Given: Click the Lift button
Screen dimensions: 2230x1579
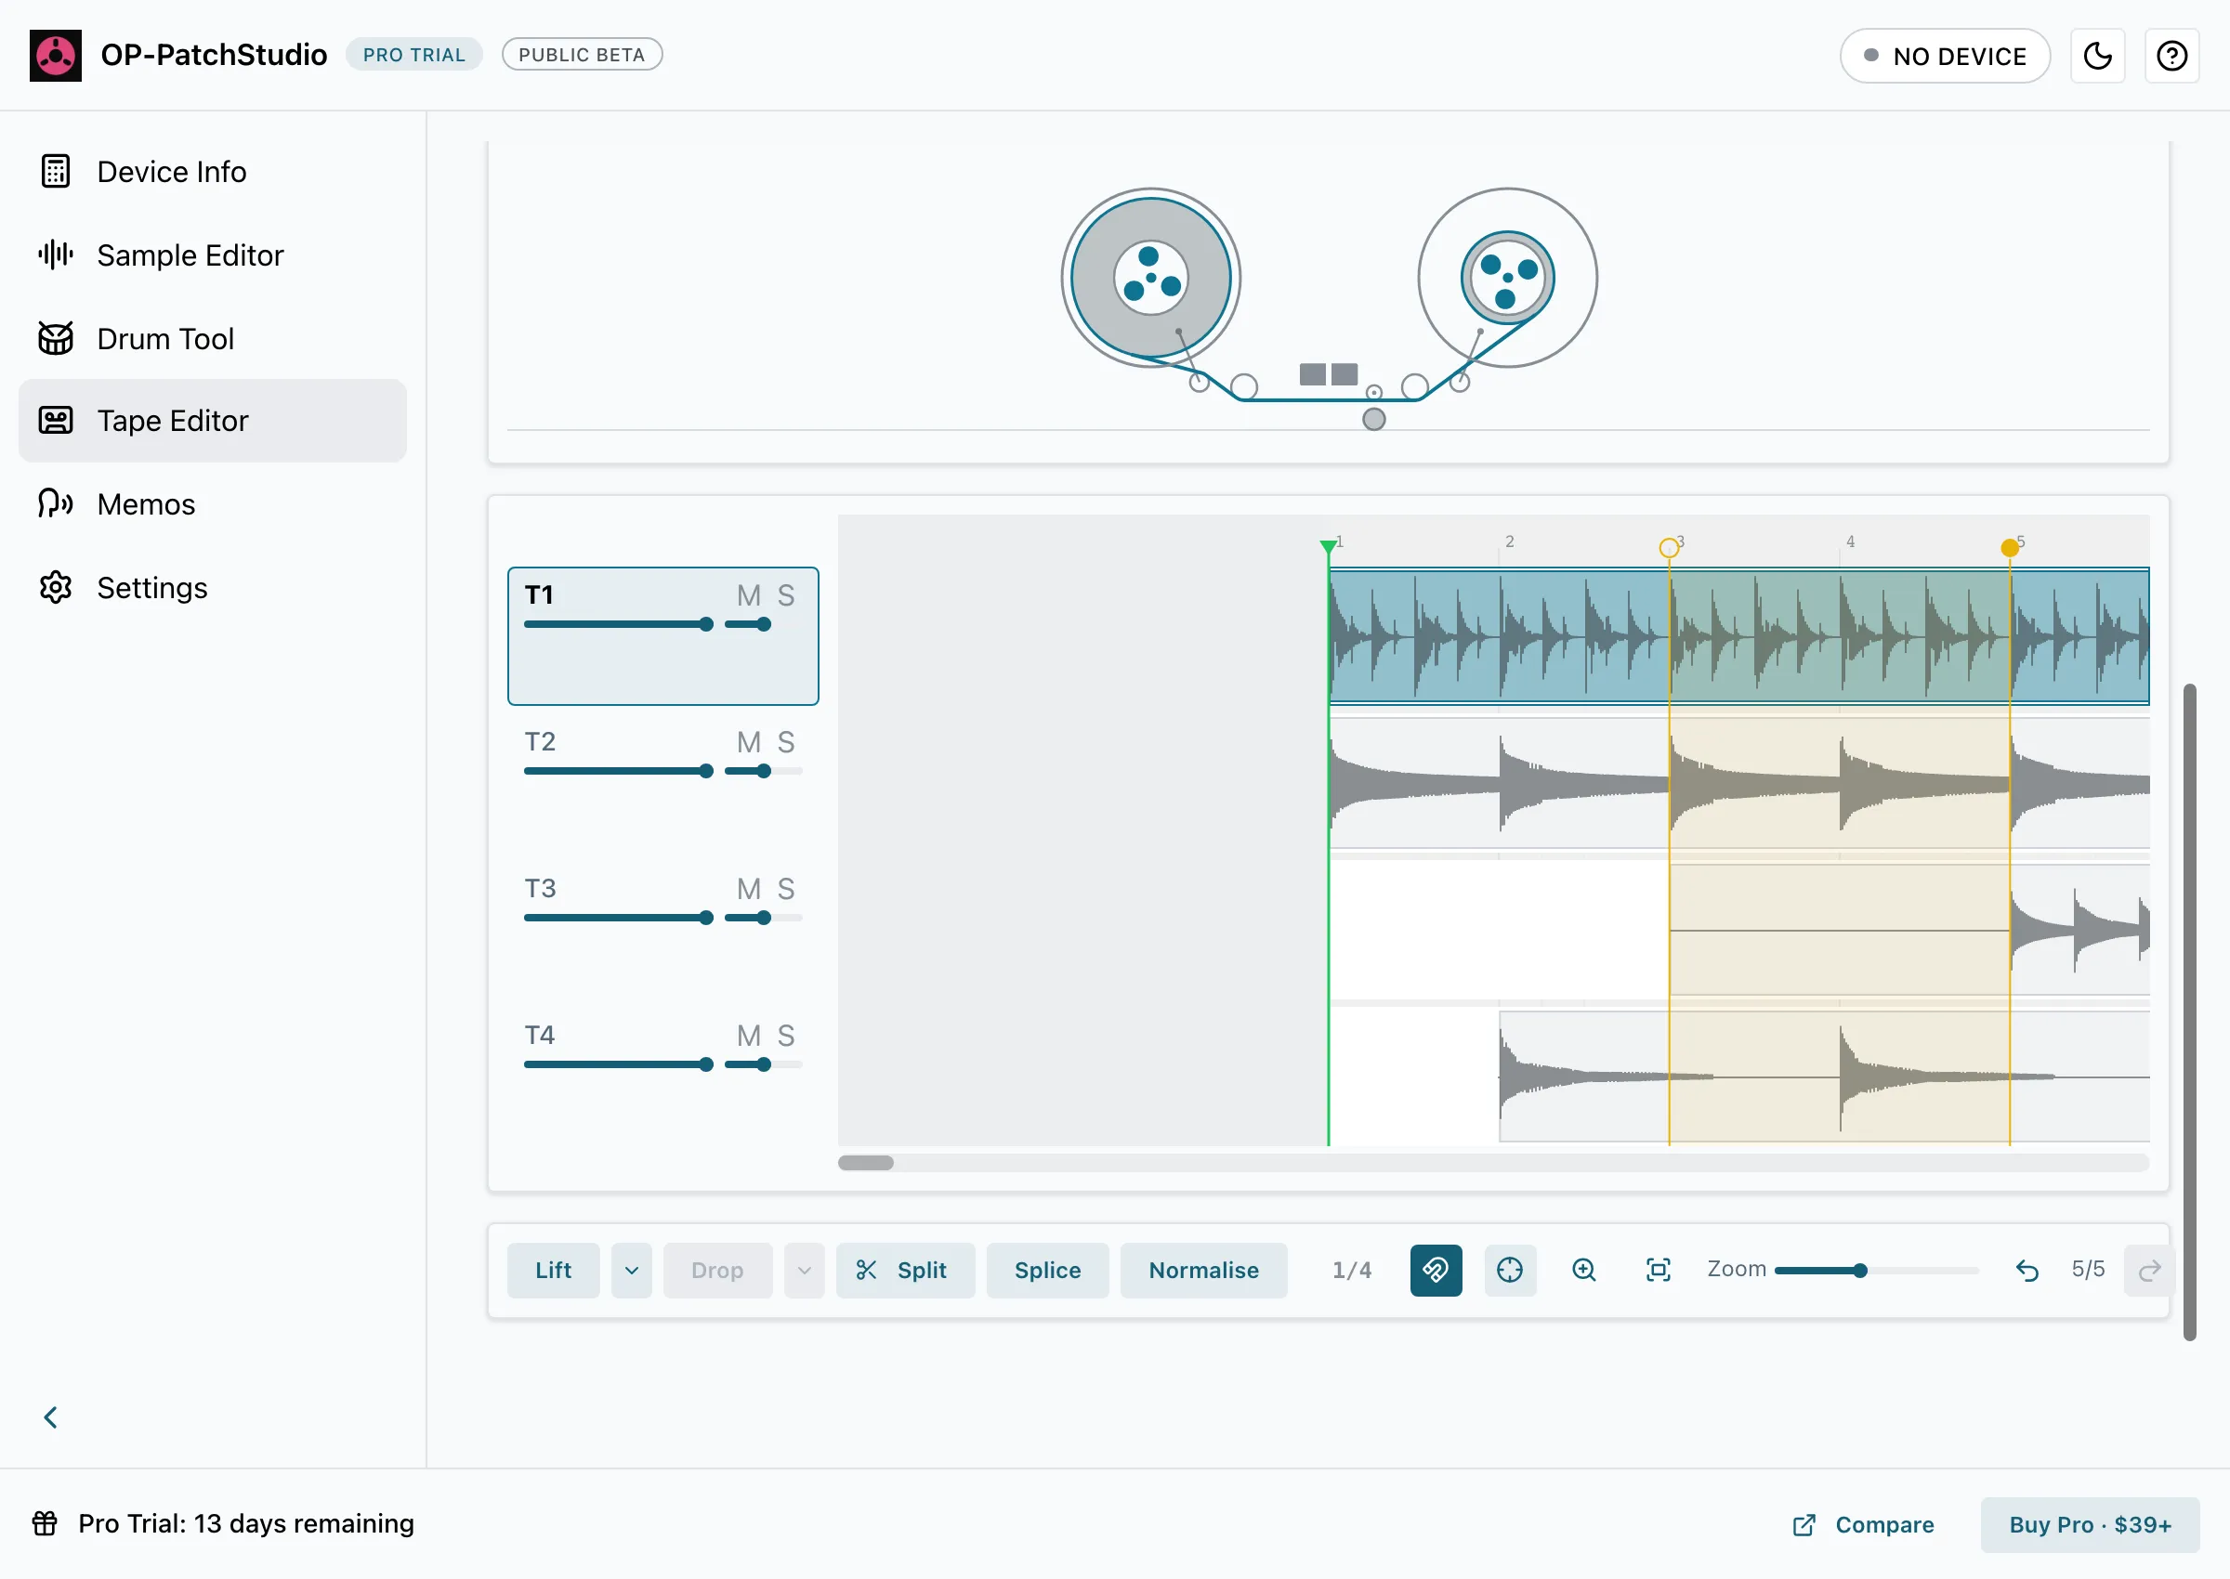Looking at the screenshot, I should click(x=554, y=1270).
